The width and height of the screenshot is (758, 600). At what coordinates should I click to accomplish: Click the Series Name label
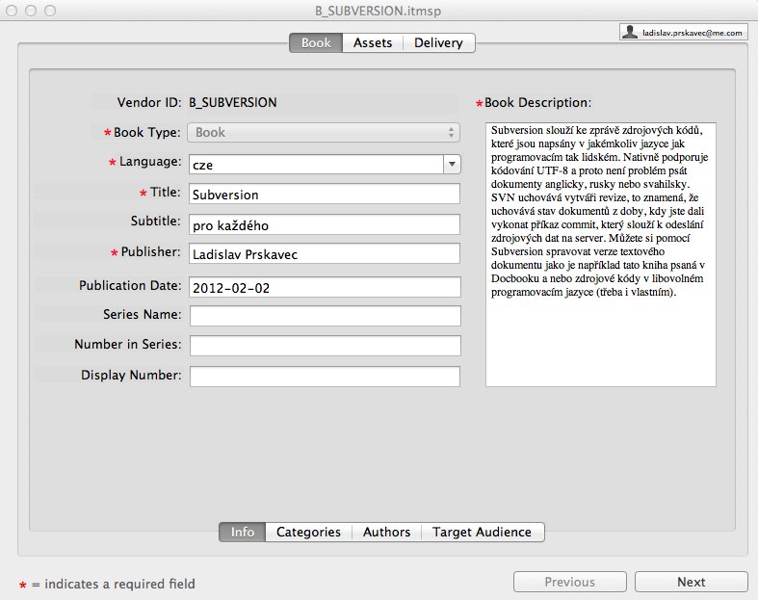click(x=143, y=315)
